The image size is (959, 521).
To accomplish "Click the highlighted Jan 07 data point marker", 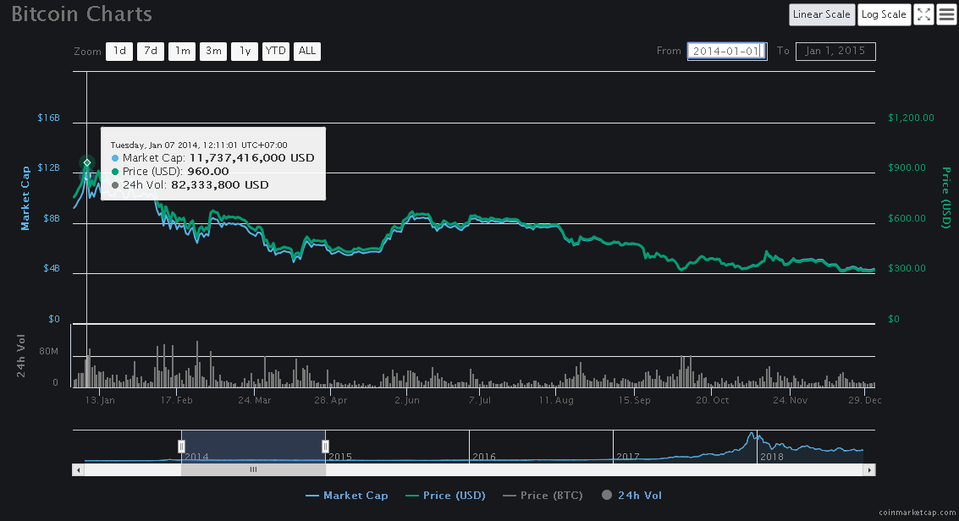I will pos(87,162).
